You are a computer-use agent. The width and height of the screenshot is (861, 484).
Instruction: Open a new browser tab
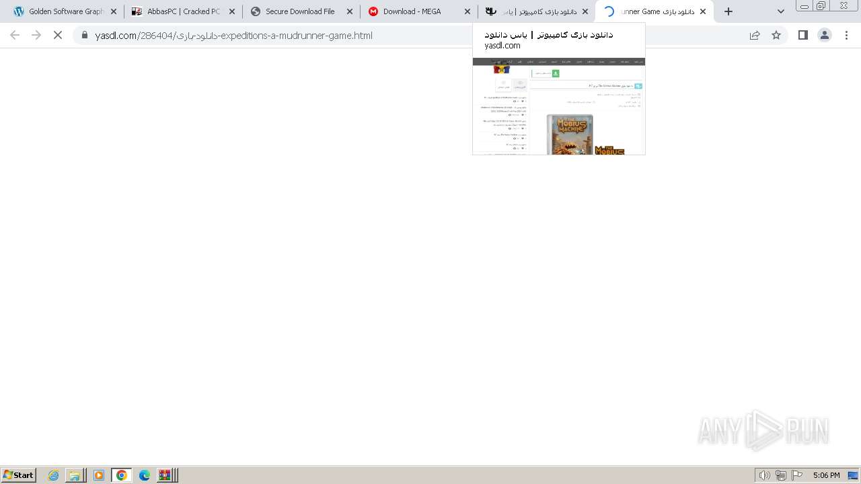point(728,11)
